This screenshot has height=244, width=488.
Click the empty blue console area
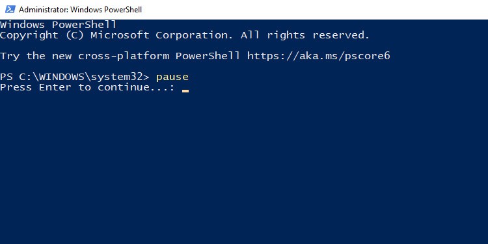tap(244, 168)
